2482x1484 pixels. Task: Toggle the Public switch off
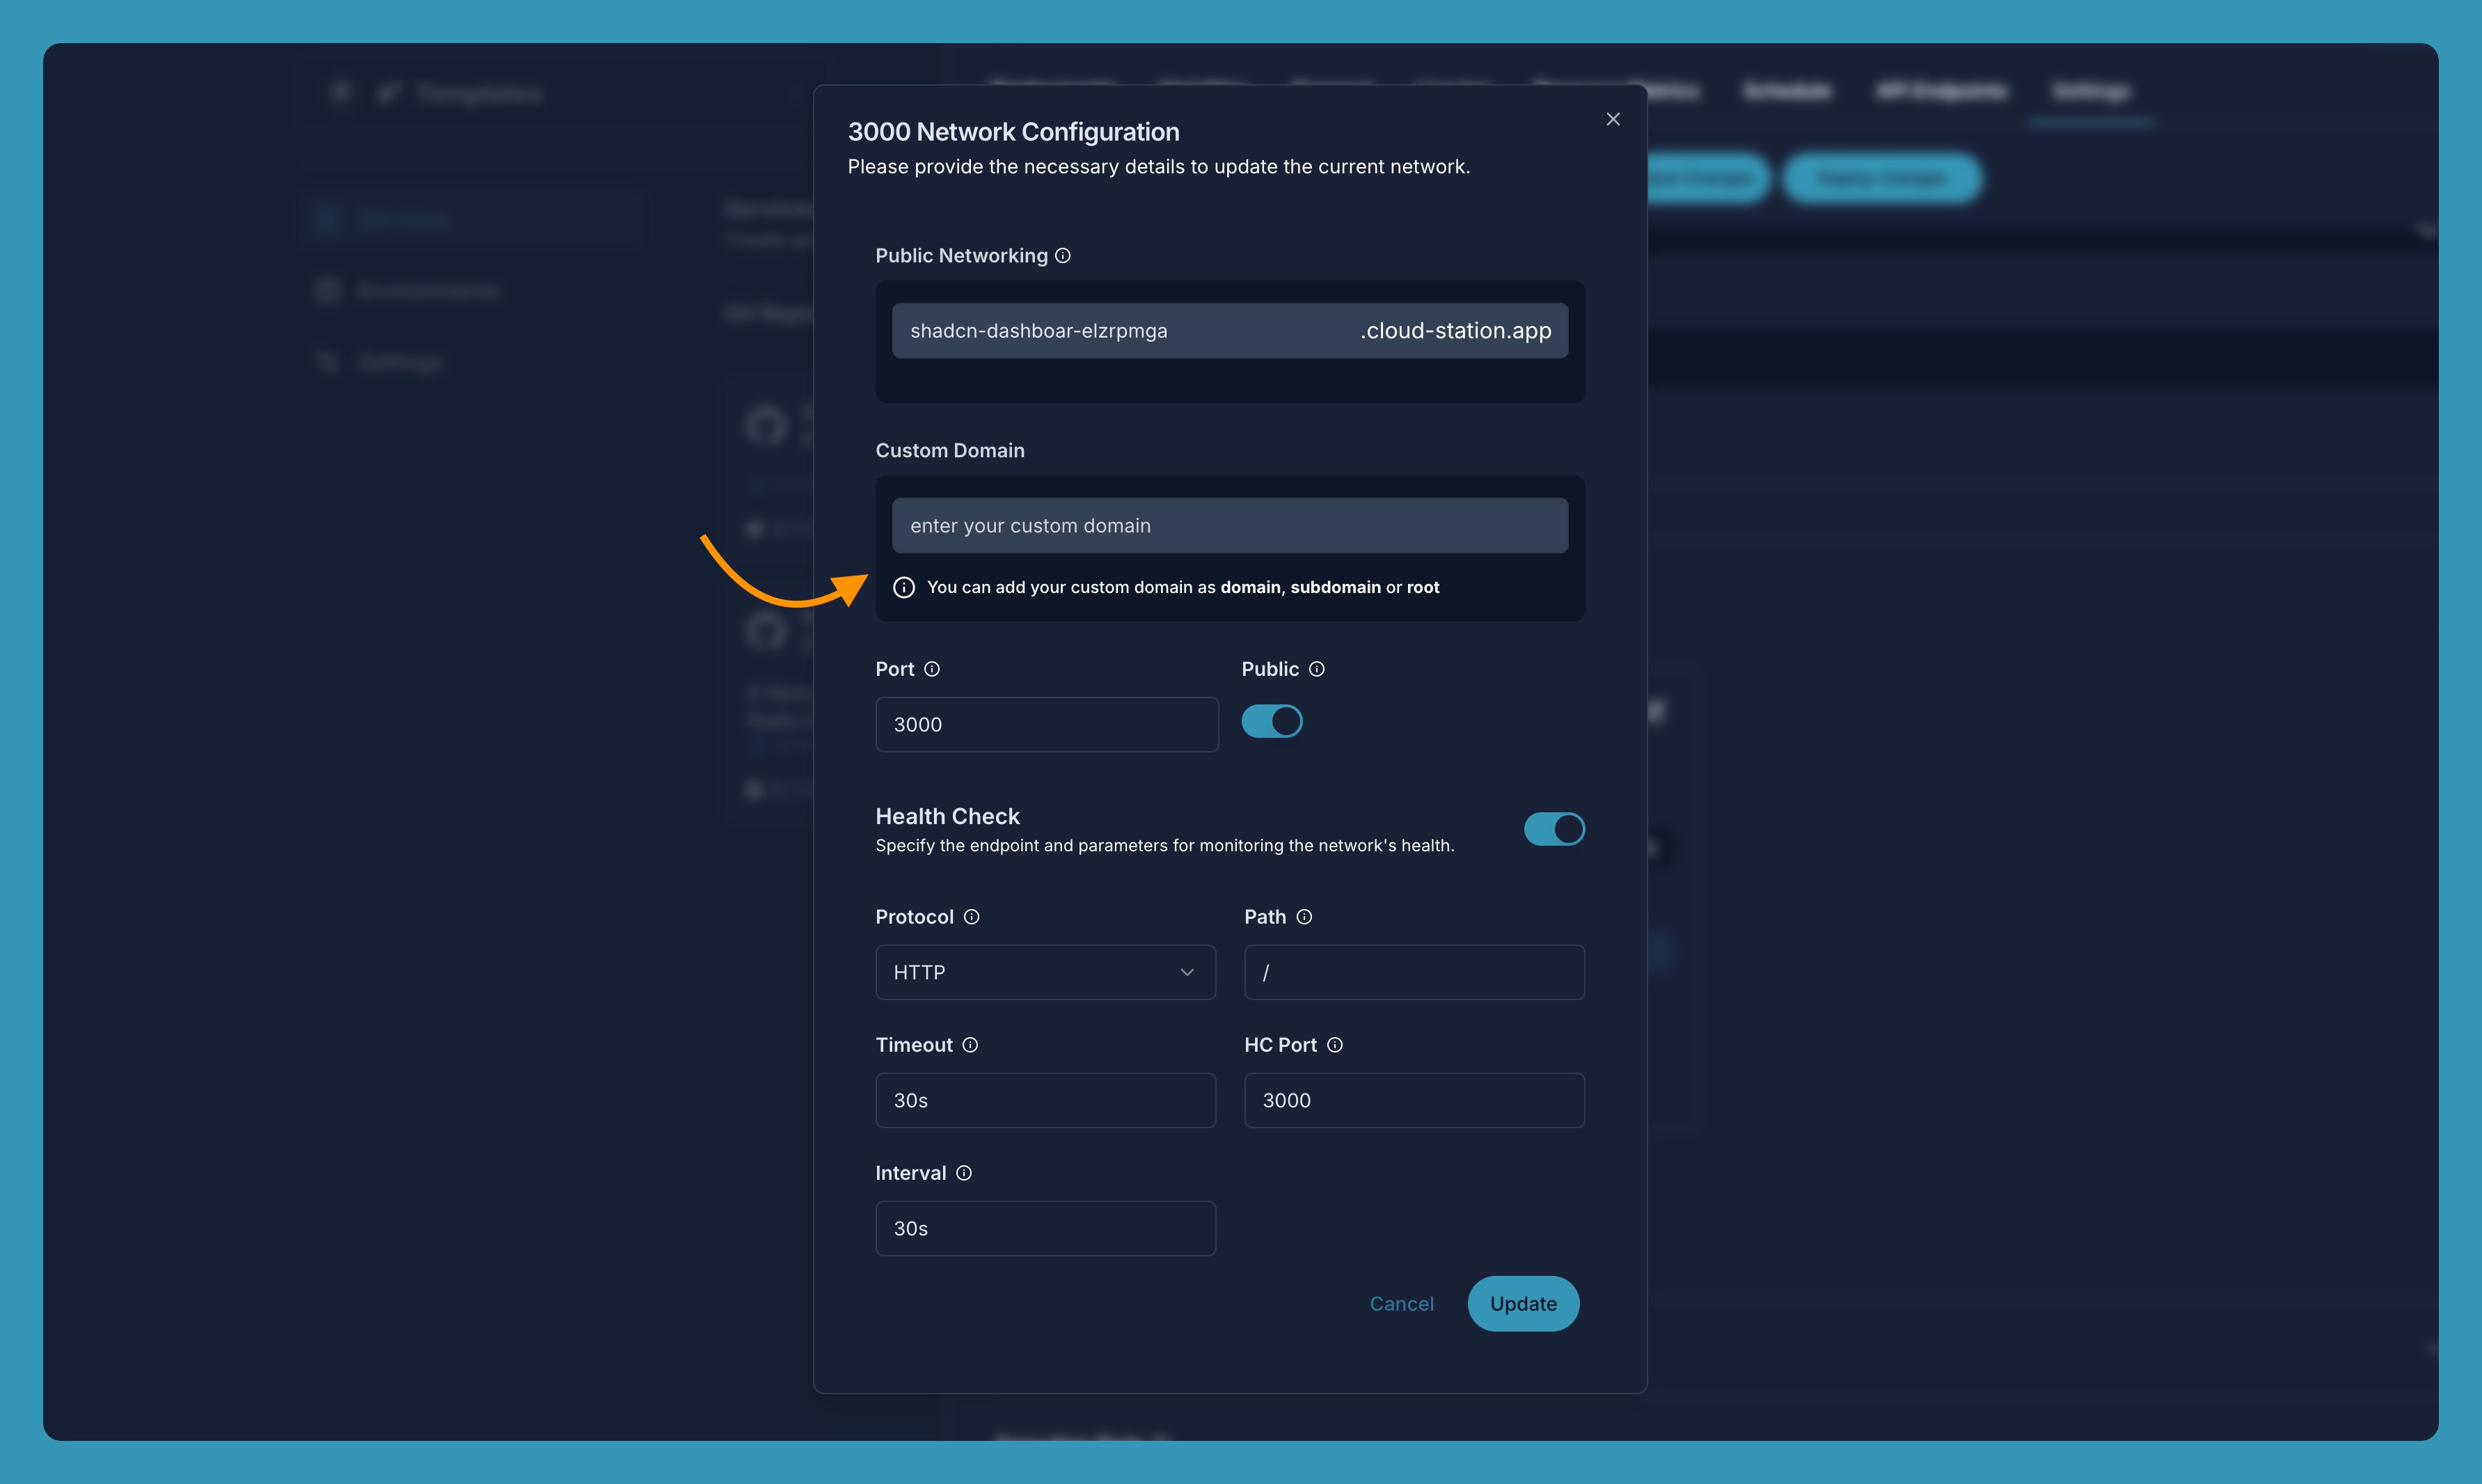pyautogui.click(x=1272, y=721)
